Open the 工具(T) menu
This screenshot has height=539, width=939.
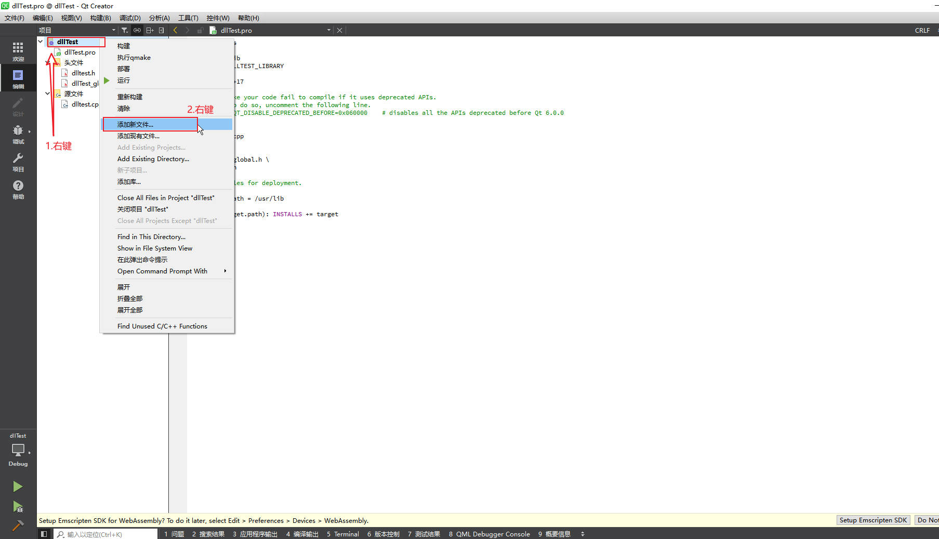tap(188, 18)
